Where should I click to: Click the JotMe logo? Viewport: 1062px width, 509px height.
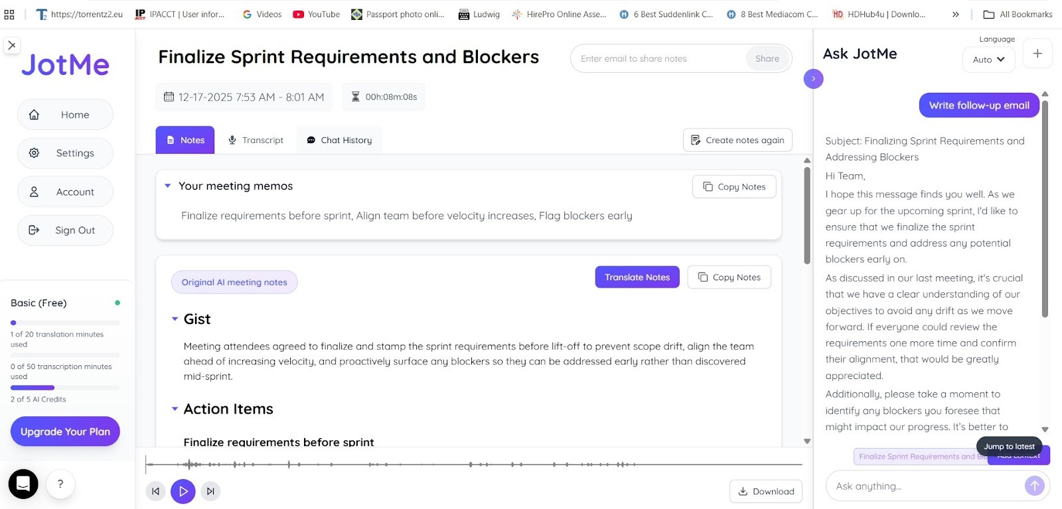coord(65,64)
